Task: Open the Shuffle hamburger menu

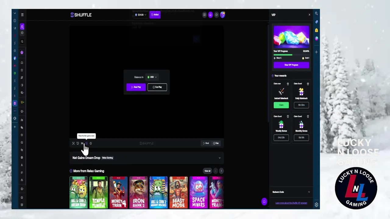Action: coord(22,15)
